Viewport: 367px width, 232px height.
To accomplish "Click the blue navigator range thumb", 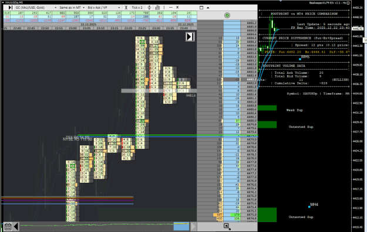I will pyautogui.click(x=181, y=226).
